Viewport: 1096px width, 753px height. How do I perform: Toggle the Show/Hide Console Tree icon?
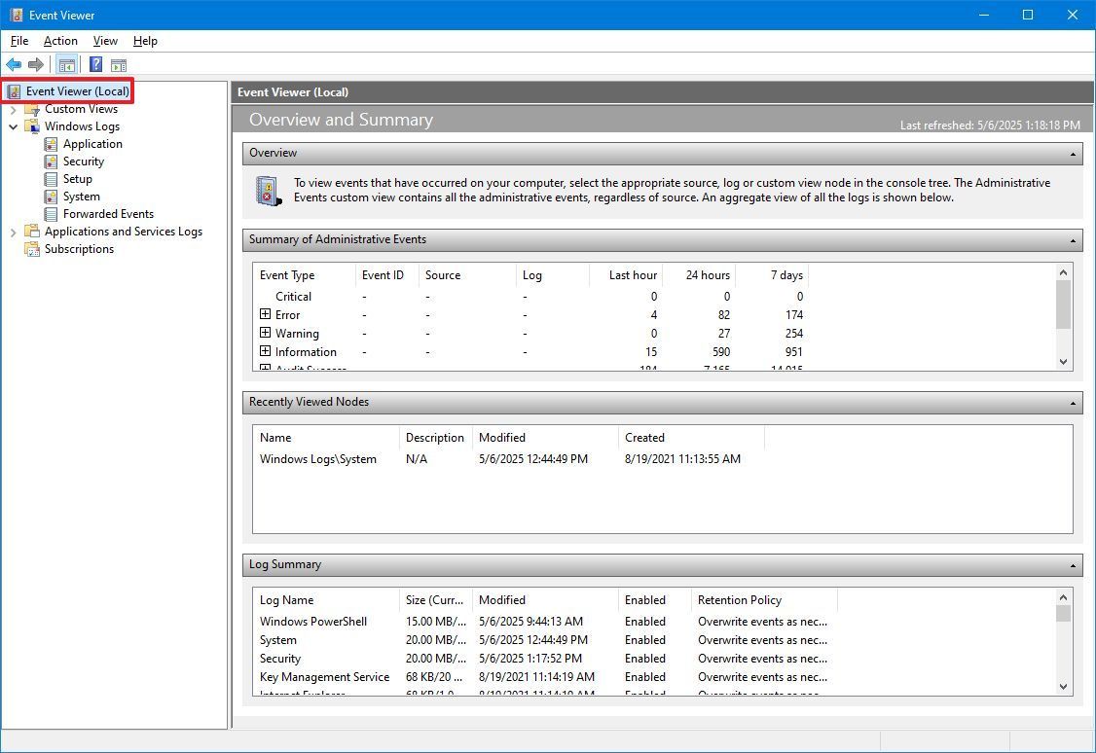66,64
